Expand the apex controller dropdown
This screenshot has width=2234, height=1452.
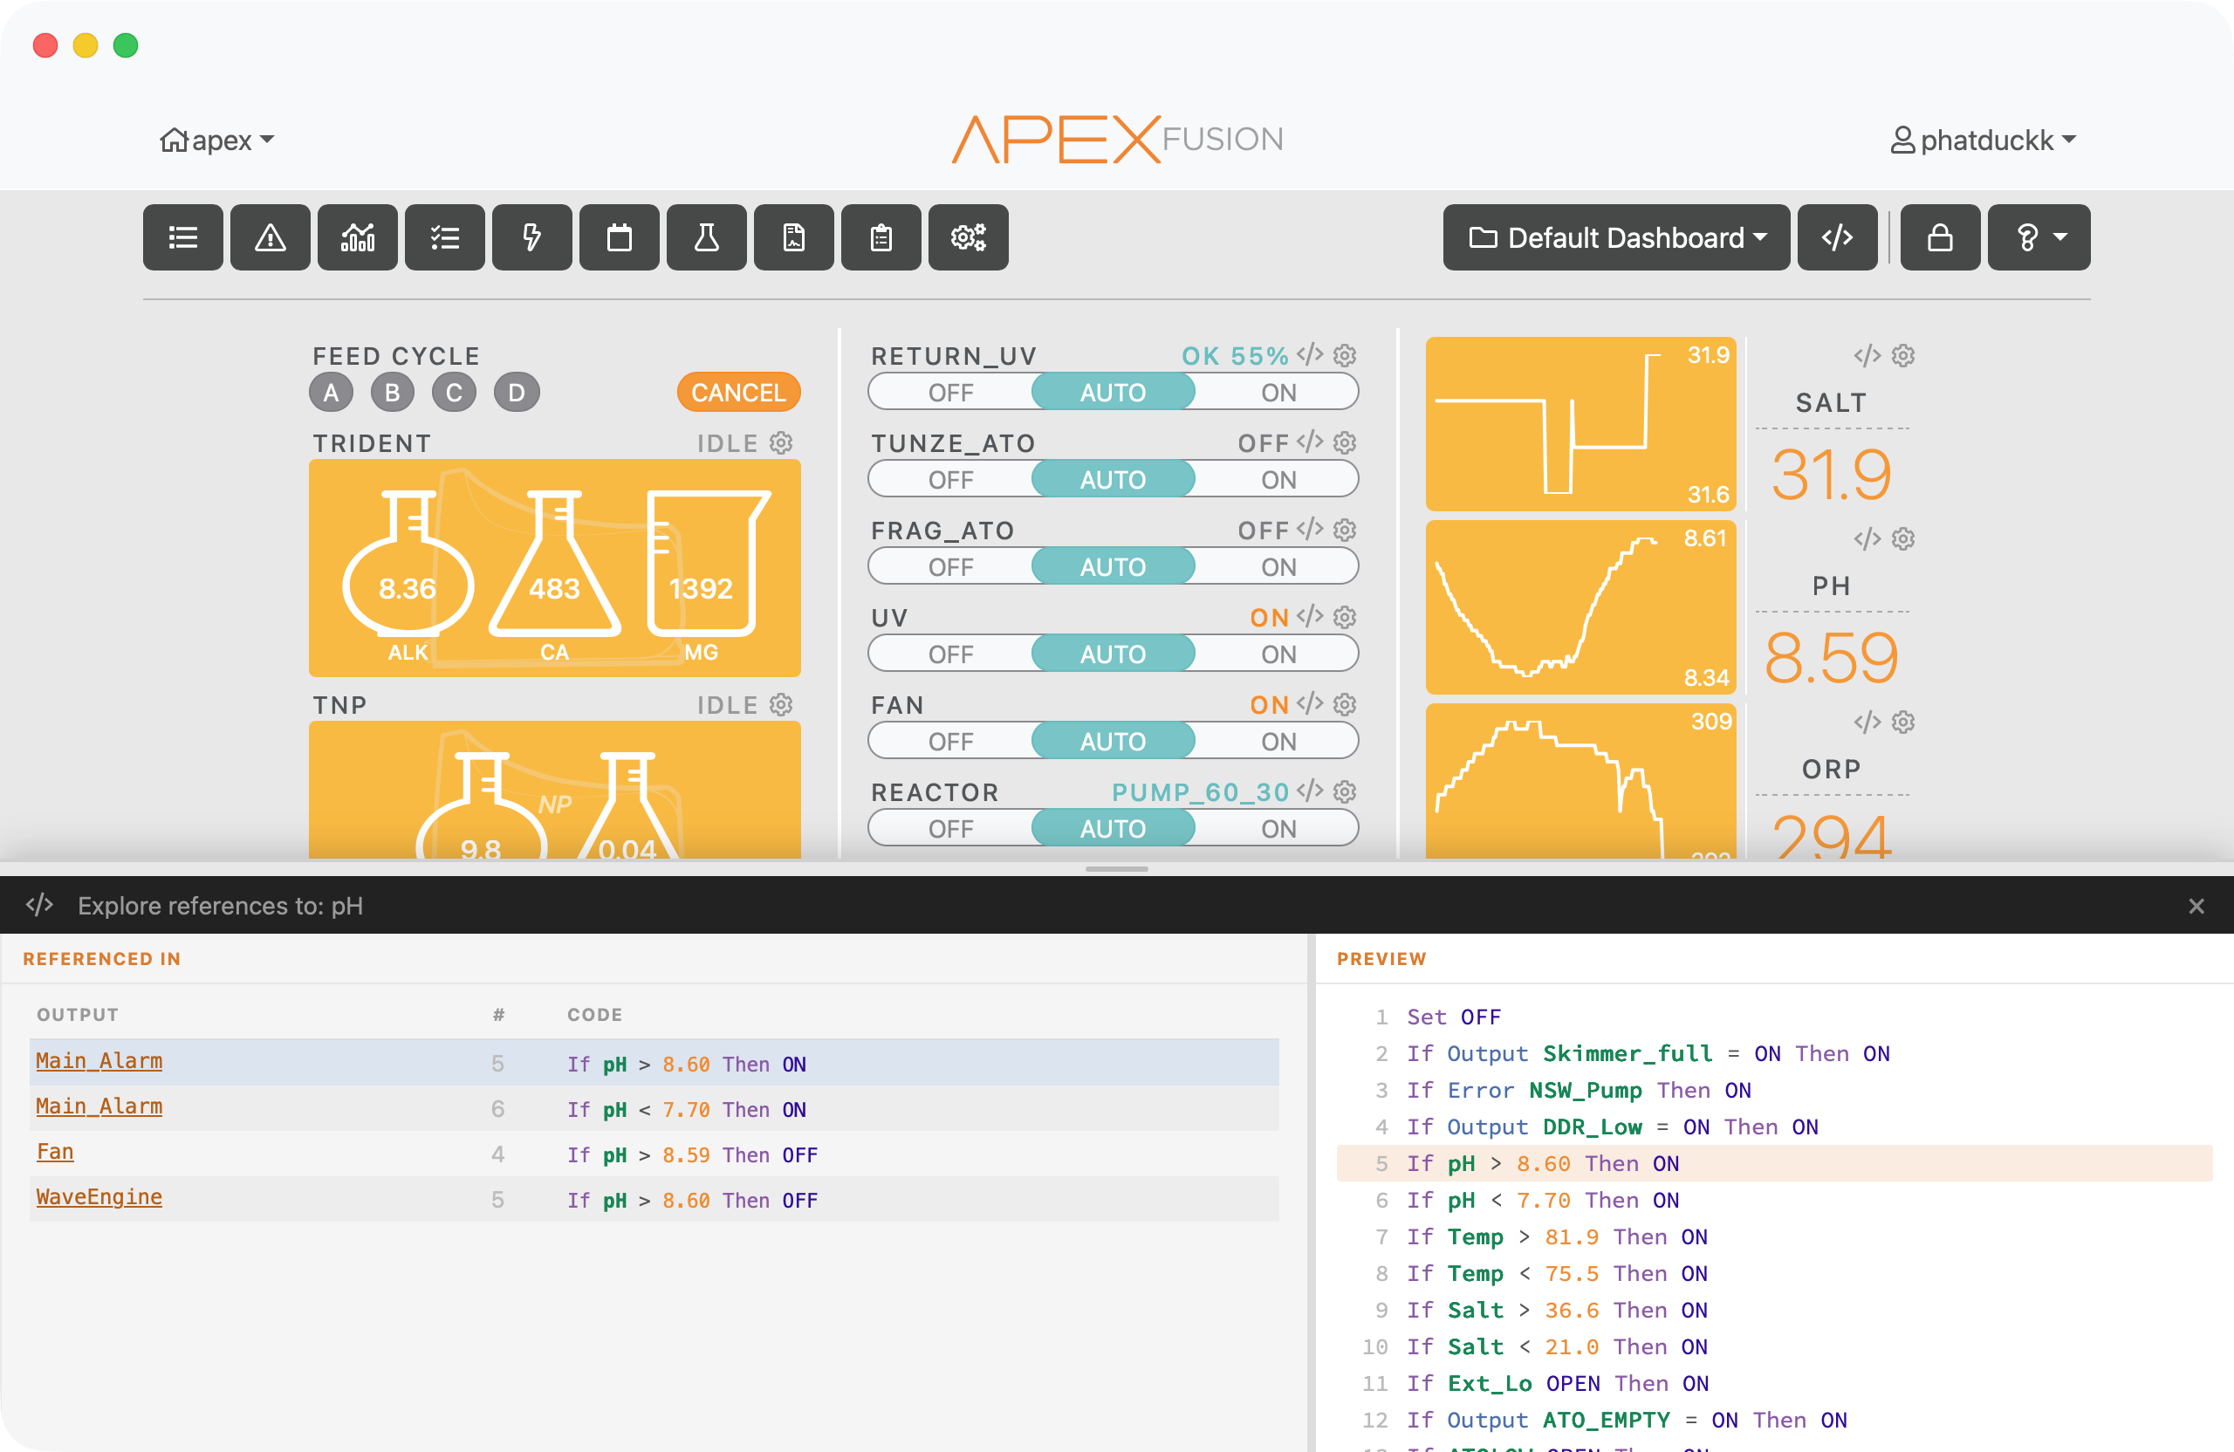[x=216, y=140]
